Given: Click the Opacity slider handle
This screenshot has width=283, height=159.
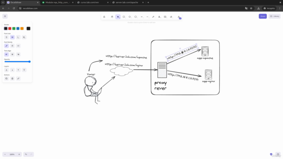Looking at the screenshot, I should 30,62.
